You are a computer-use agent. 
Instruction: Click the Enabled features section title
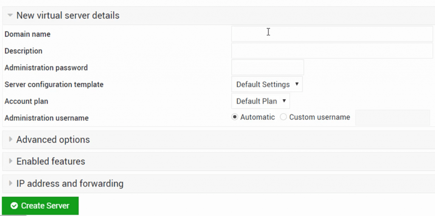point(51,161)
